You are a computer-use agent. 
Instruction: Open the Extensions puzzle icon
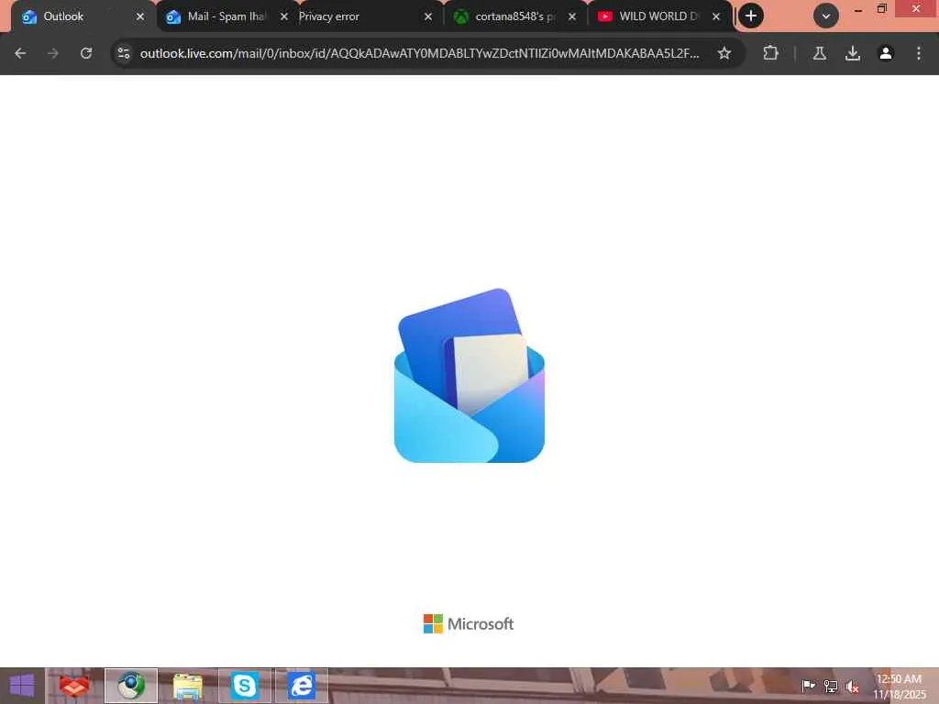click(770, 53)
